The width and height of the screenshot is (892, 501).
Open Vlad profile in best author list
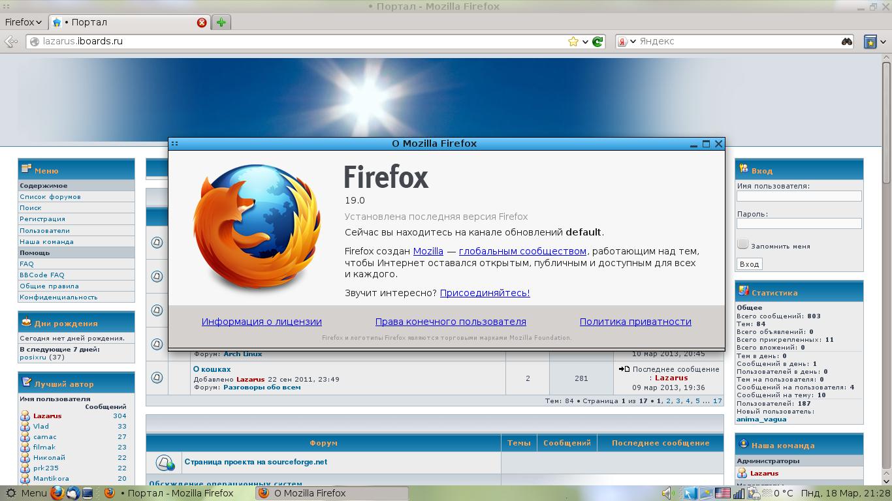tap(41, 427)
